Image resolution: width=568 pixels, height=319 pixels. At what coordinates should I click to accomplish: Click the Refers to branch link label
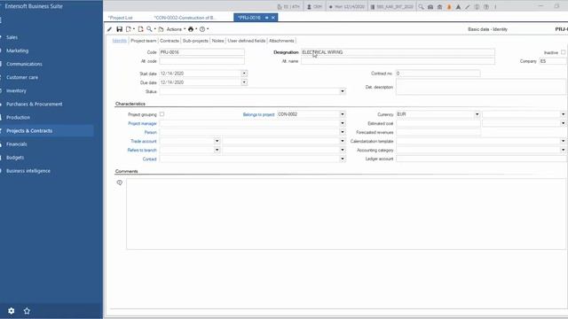coord(142,151)
